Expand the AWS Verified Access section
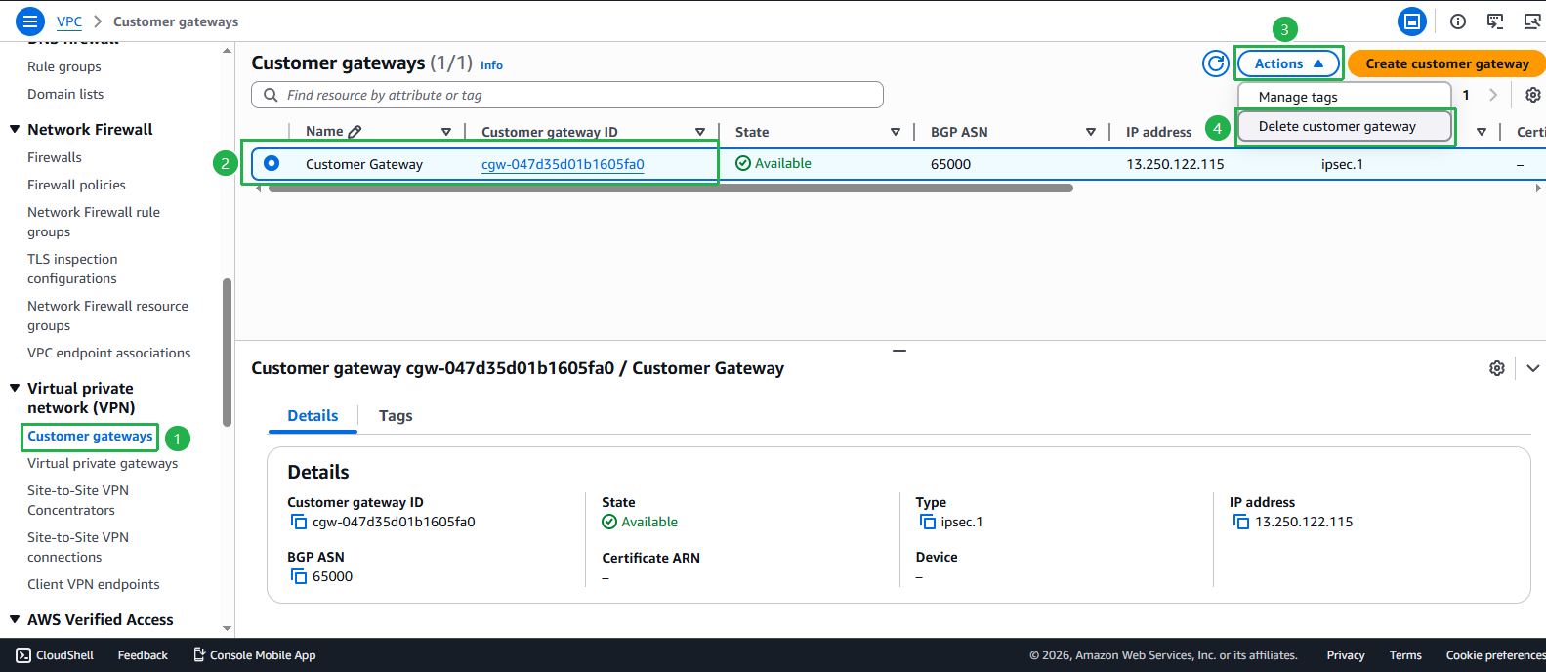This screenshot has width=1546, height=672. (15, 619)
